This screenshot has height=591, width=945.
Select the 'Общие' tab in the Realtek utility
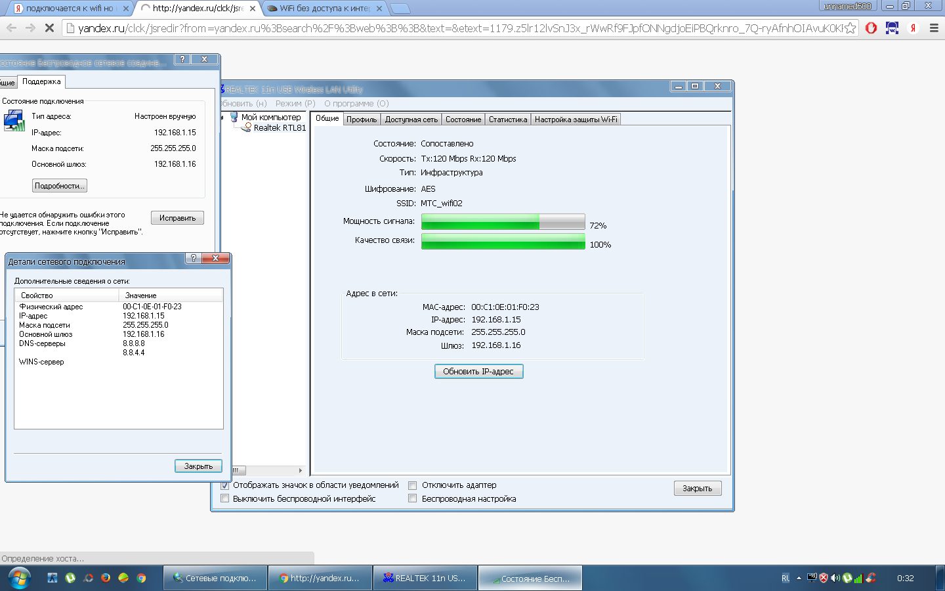point(327,118)
